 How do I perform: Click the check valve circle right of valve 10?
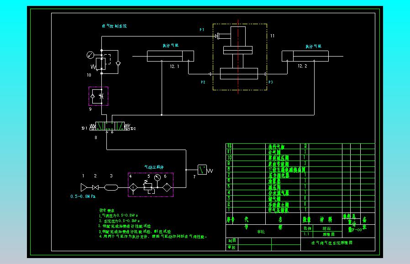[118, 63]
